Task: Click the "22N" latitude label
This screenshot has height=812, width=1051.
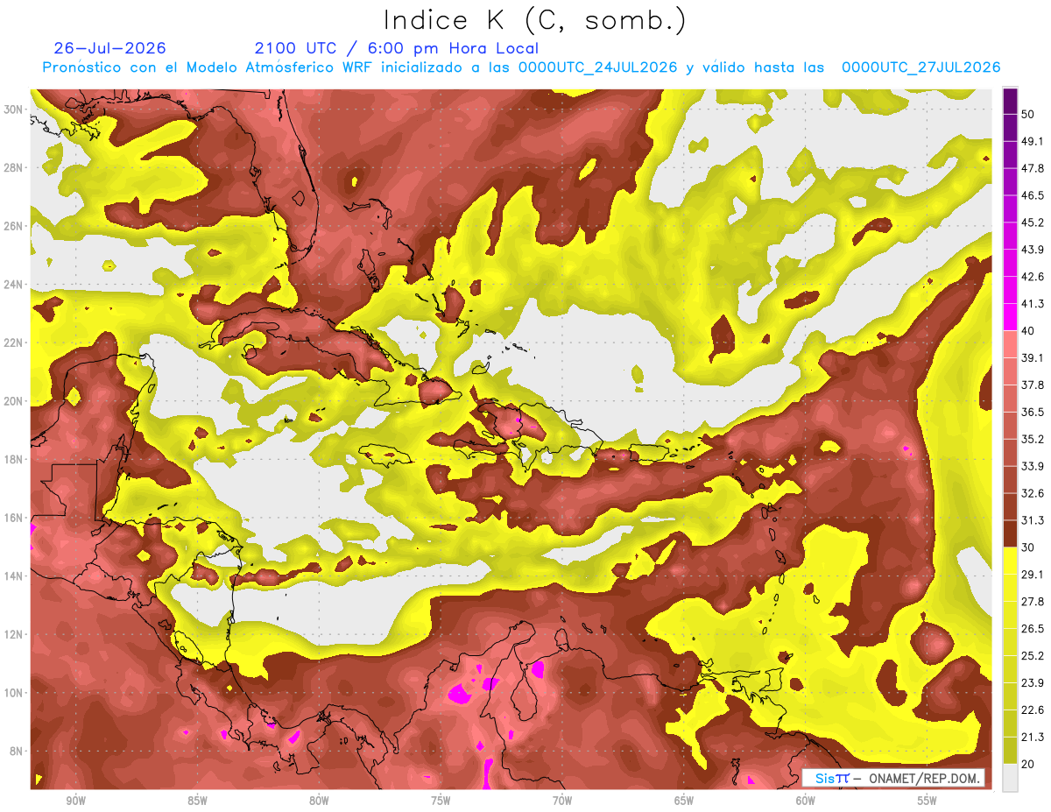Action: (14, 342)
